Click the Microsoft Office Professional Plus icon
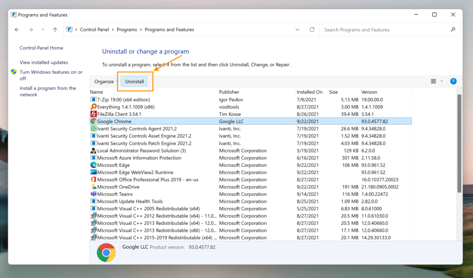The image size is (473, 278). [x=93, y=180]
